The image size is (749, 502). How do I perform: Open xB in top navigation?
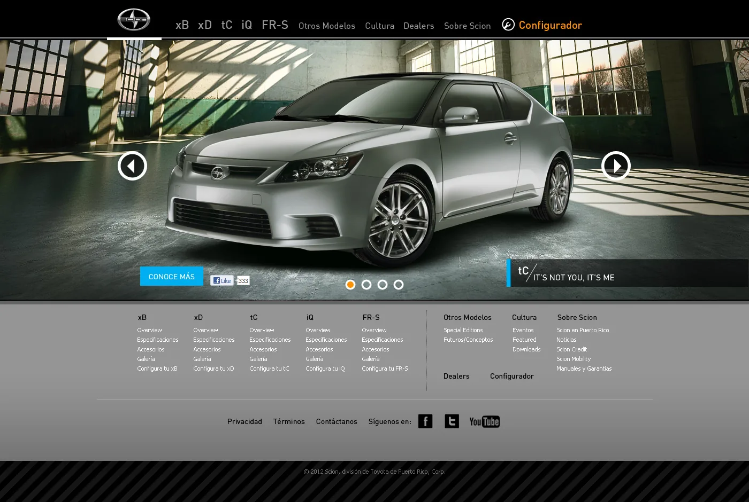click(x=182, y=25)
